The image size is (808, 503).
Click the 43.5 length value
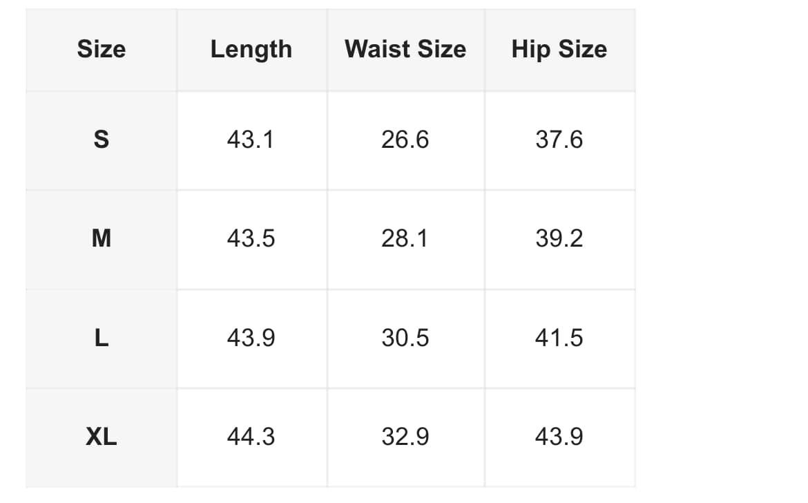[x=251, y=238]
